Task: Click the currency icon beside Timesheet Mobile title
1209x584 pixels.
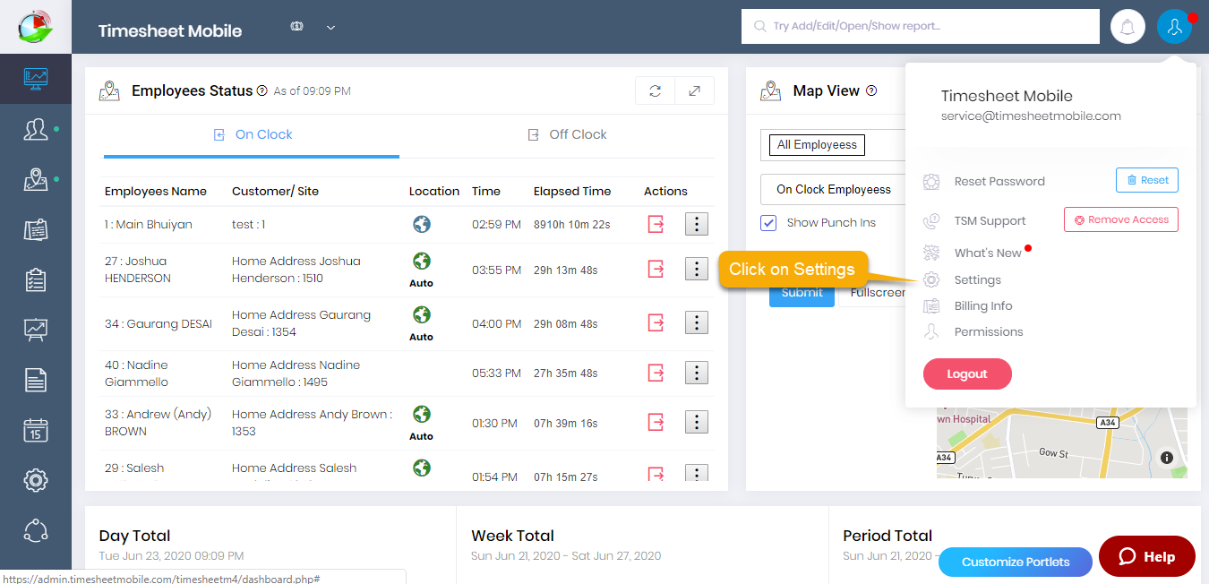Action: pyautogui.click(x=297, y=27)
